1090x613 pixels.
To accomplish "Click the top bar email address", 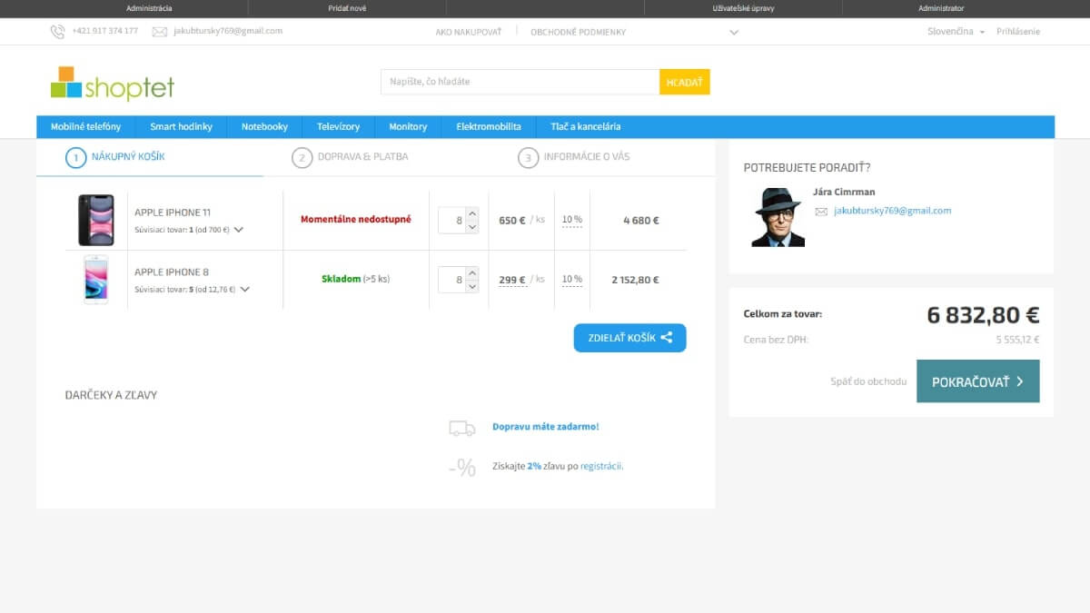I will coord(228,31).
